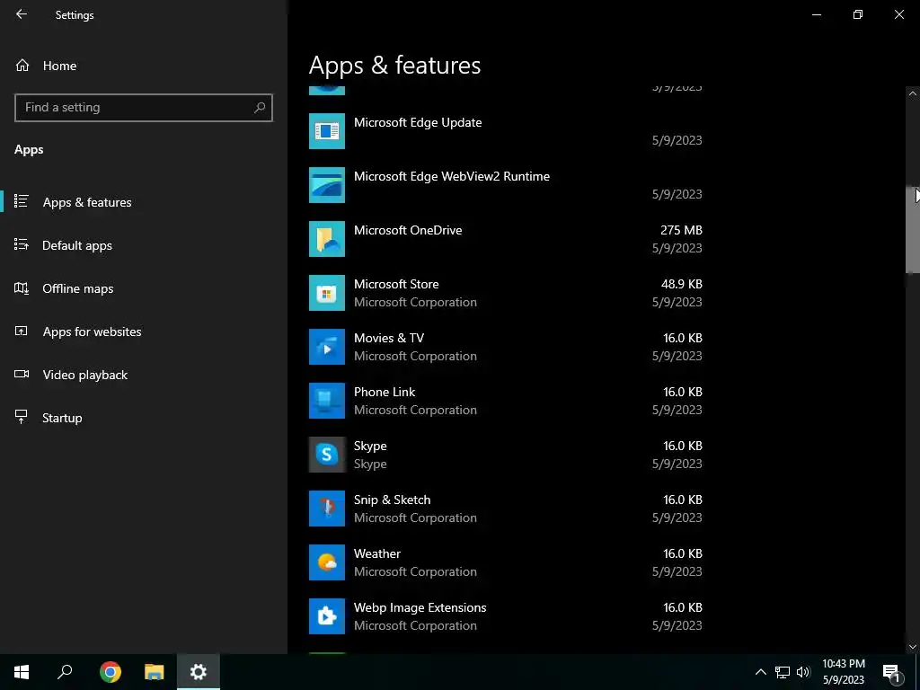This screenshot has width=920, height=690.
Task: Select the Microsoft Edge Update name text
Action: coord(418,122)
